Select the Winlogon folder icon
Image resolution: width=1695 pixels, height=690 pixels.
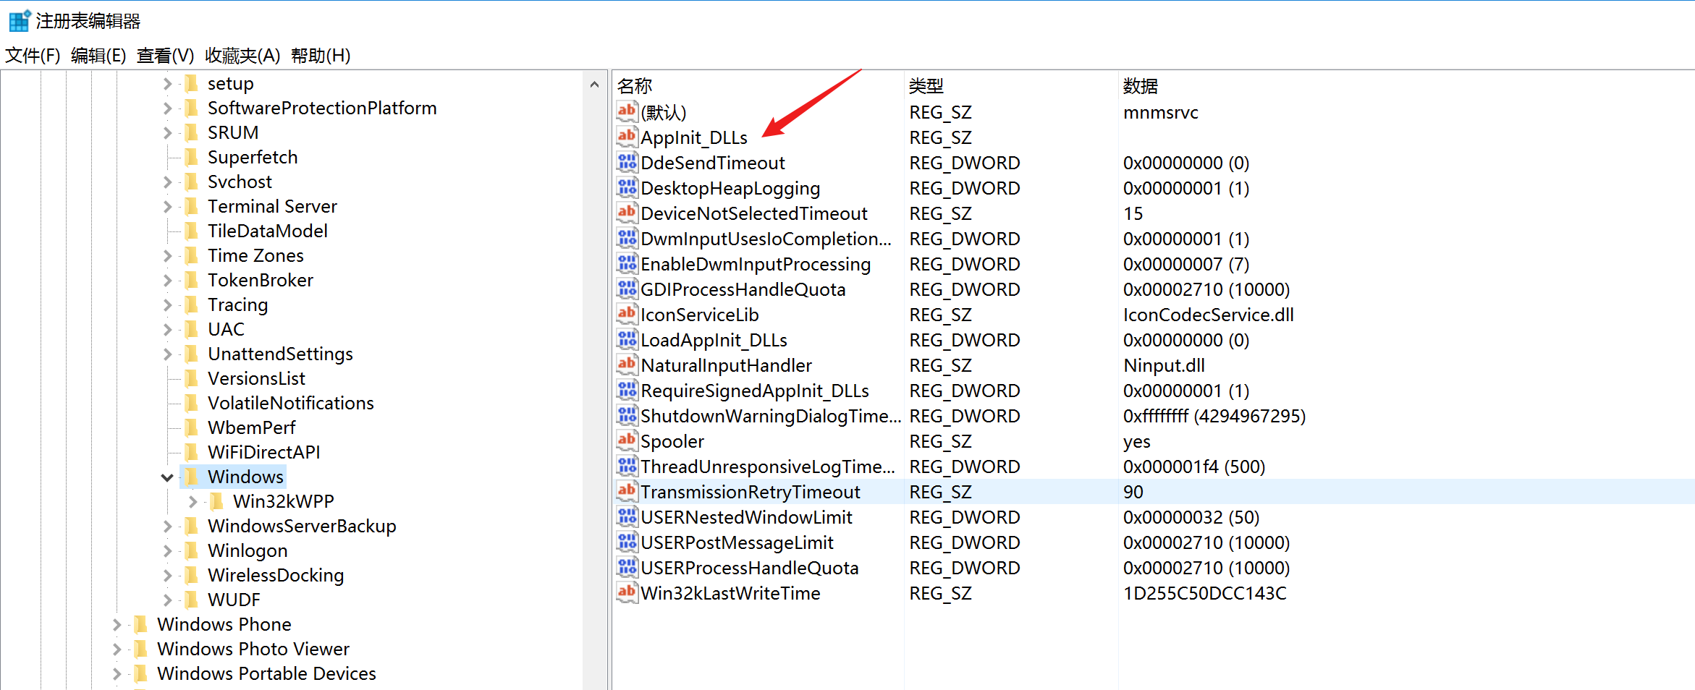192,551
